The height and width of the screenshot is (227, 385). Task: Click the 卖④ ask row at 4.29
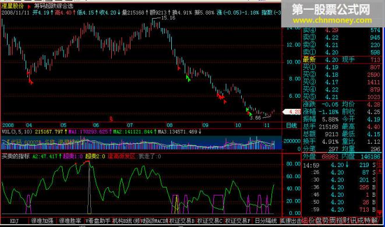(341, 30)
